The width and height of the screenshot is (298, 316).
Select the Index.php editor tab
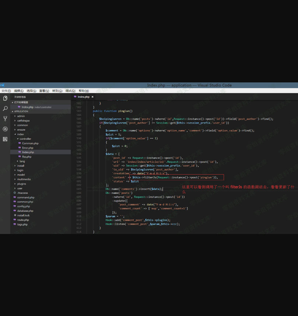pyautogui.click(x=83, y=97)
